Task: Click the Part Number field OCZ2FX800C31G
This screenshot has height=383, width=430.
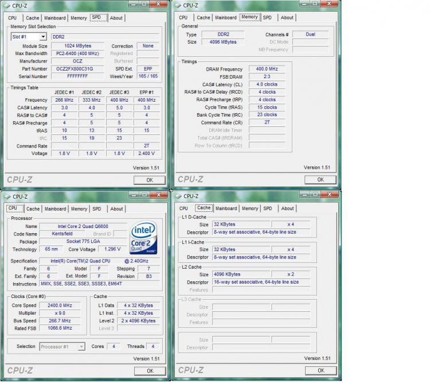Action: coord(77,69)
